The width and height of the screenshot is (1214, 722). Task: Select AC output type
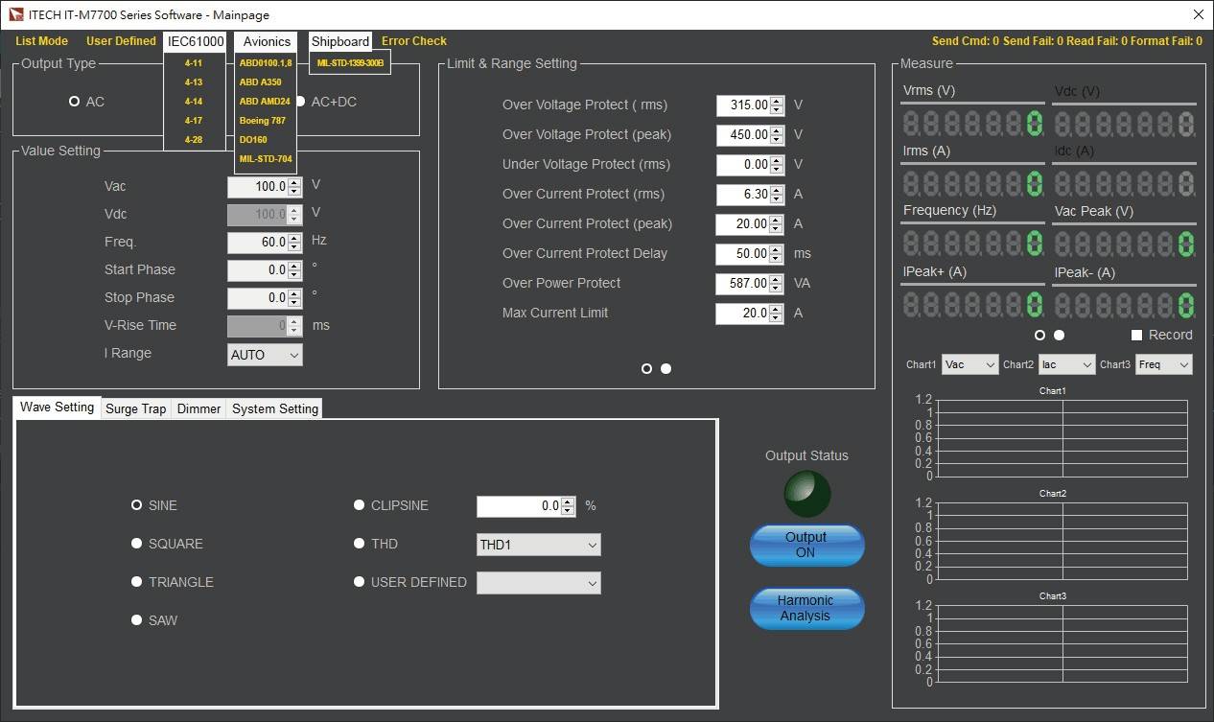tap(75, 102)
